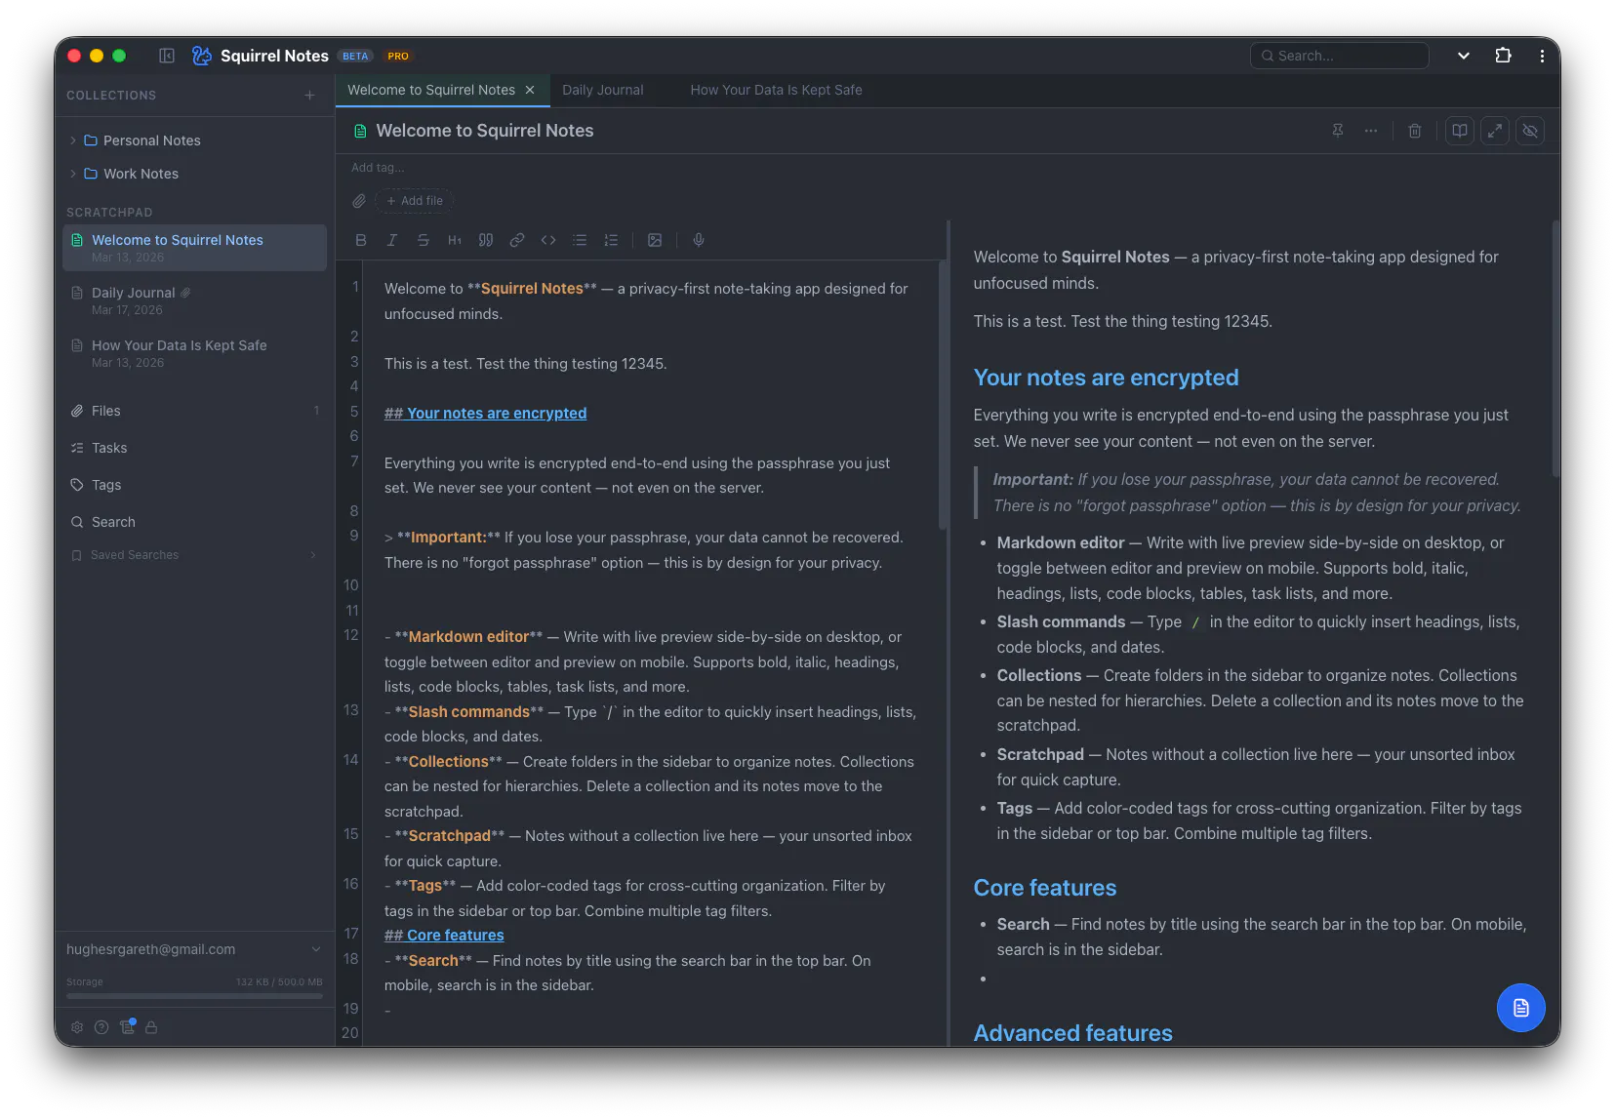Select Welcome to Squirrel Notes in scratchpad list

(194, 248)
